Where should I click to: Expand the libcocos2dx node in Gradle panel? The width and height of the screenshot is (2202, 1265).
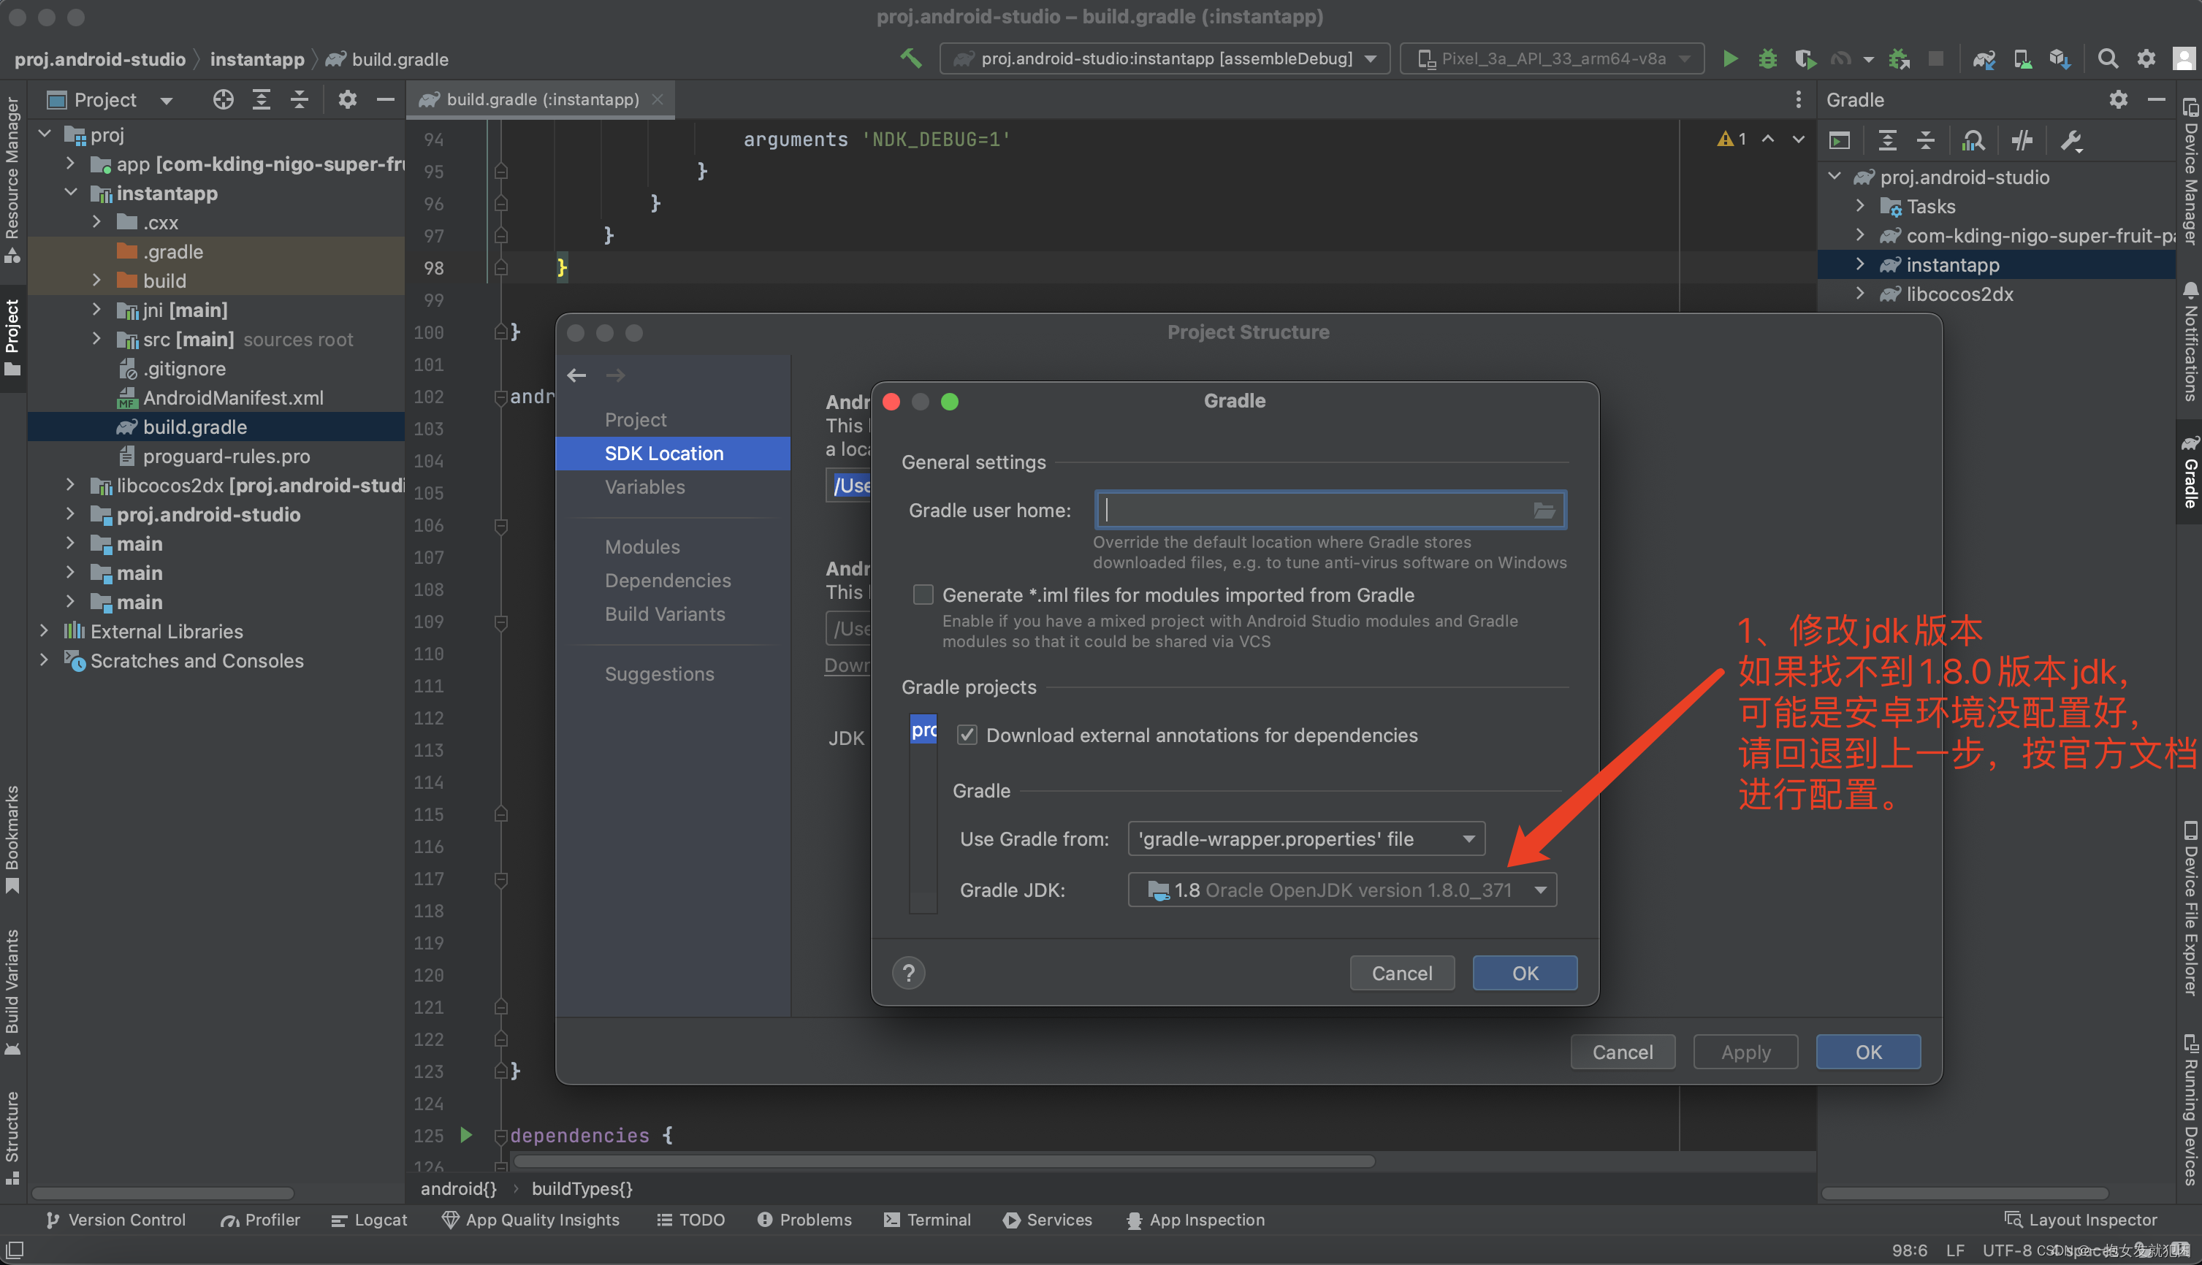click(1861, 294)
